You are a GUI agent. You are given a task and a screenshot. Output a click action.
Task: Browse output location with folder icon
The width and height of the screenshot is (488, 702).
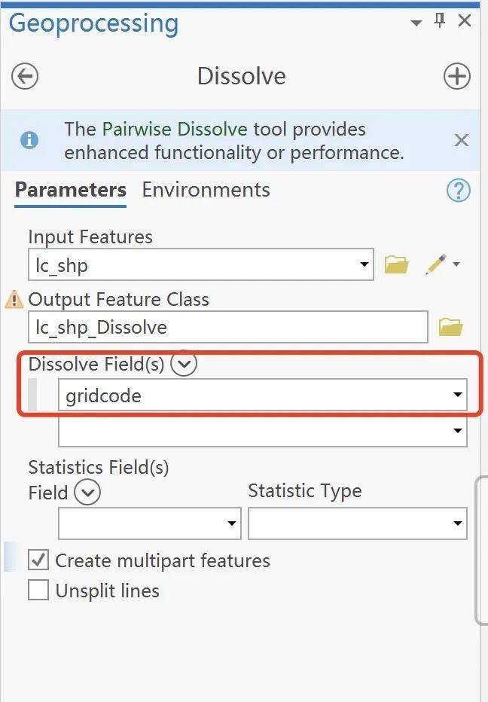point(450,327)
